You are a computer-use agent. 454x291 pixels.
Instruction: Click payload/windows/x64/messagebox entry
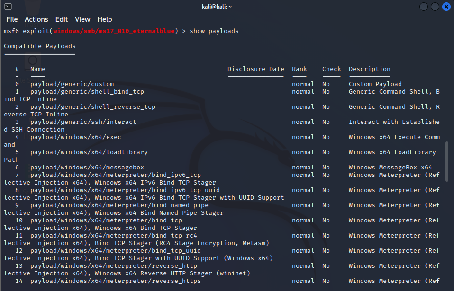tap(87, 168)
